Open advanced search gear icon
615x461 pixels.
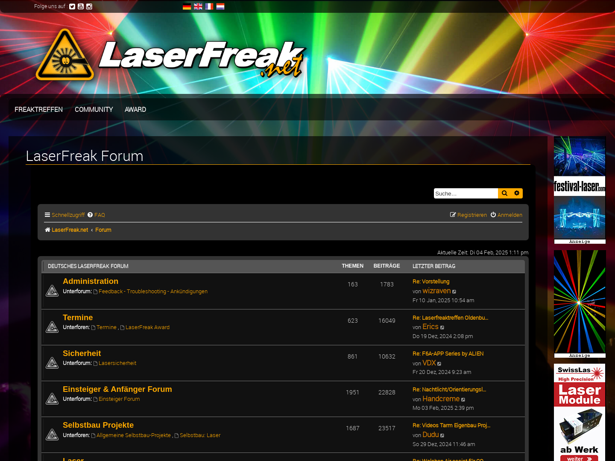click(517, 193)
